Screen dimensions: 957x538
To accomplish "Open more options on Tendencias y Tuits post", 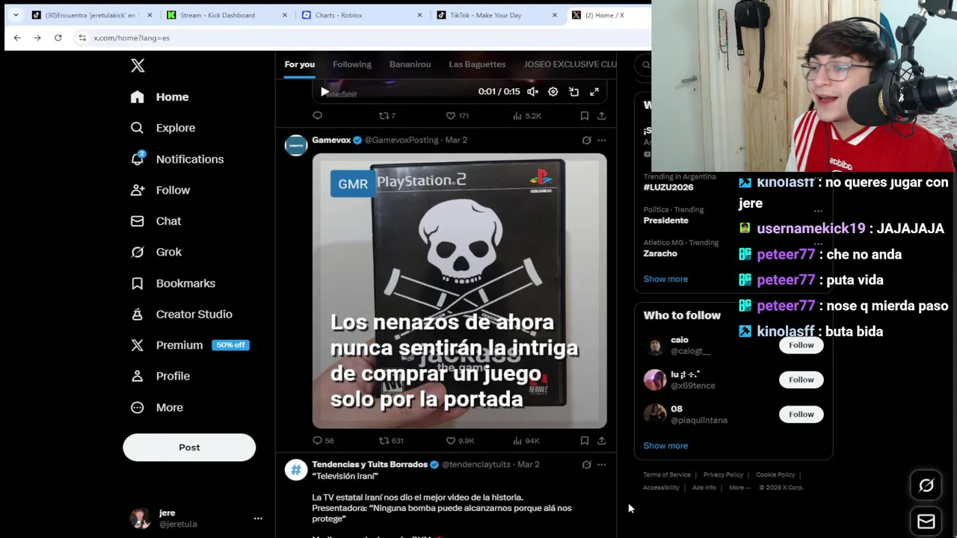I will [x=602, y=465].
